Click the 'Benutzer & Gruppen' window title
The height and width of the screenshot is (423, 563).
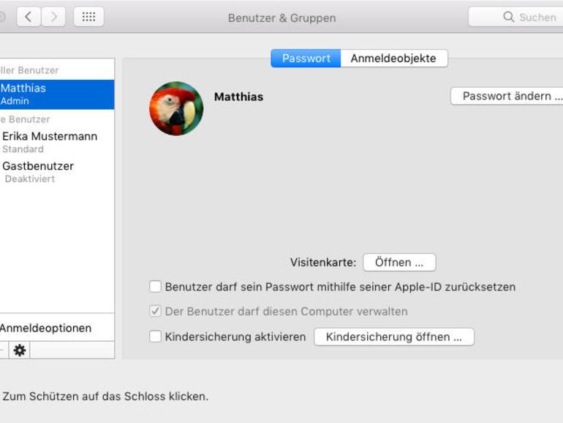[281, 18]
